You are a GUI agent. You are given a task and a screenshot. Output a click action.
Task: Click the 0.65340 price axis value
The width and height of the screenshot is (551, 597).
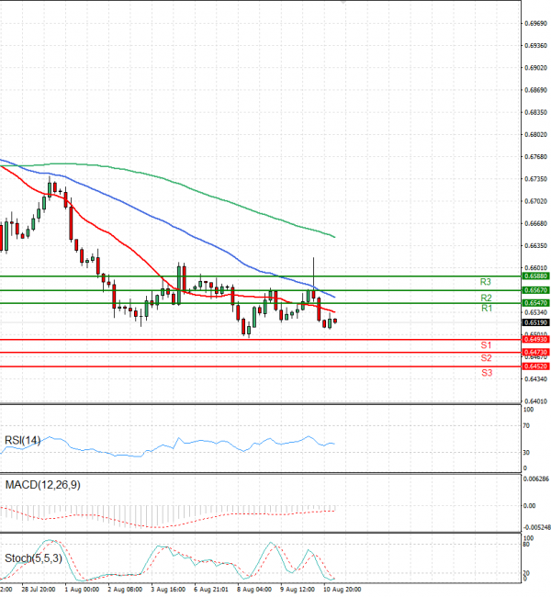coord(535,313)
